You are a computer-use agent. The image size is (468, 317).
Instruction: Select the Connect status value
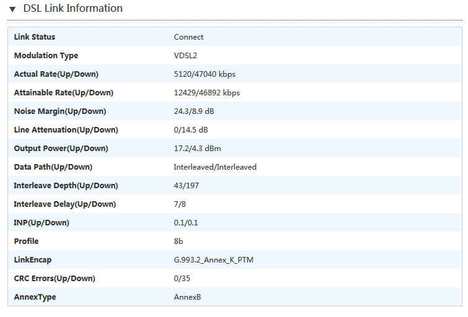[189, 37]
